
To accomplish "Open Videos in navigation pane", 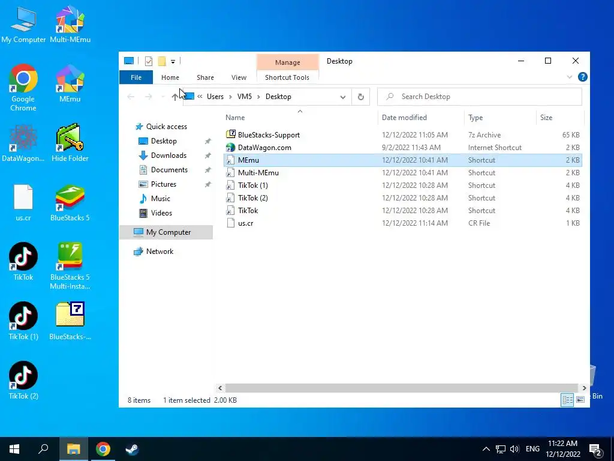I will pyautogui.click(x=161, y=213).
